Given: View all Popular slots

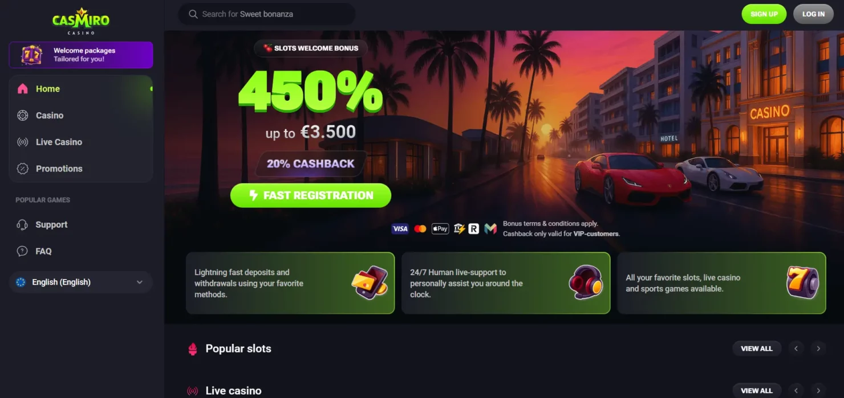Looking at the screenshot, I should pos(757,348).
